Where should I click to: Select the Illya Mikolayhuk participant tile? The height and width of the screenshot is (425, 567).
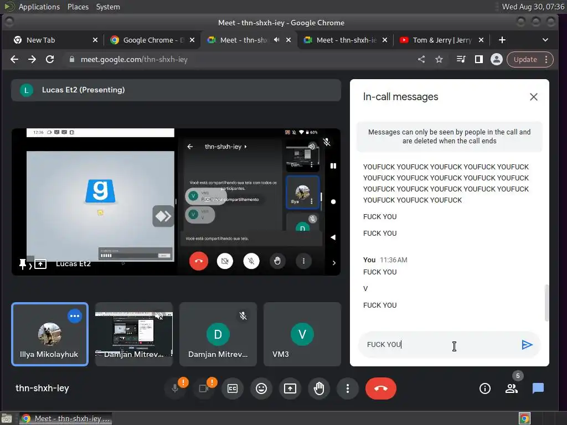pos(50,334)
